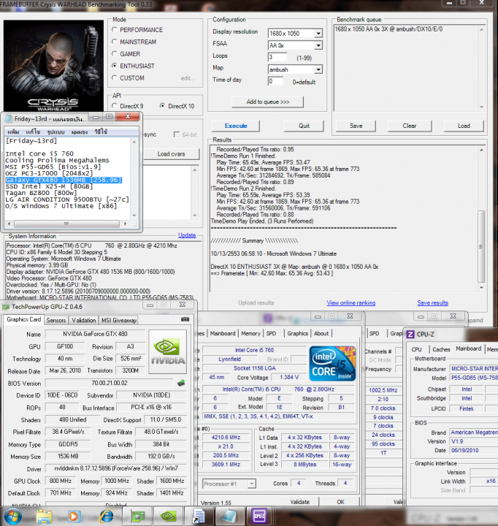
Task: Switch to Sensors tab in GPU-Z
Action: (x=56, y=321)
